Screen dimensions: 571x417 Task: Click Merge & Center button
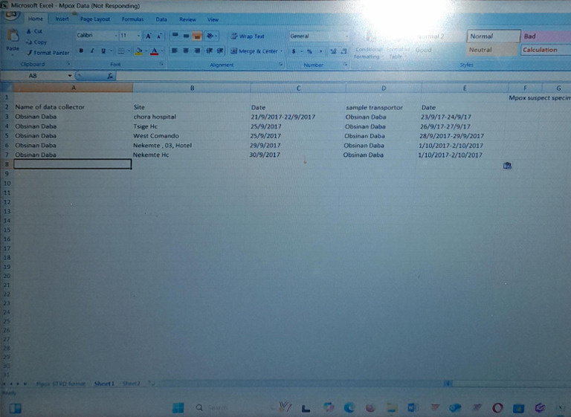coord(254,51)
